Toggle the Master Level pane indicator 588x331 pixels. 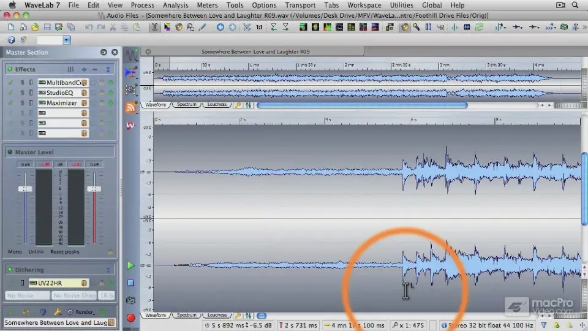click(10, 152)
